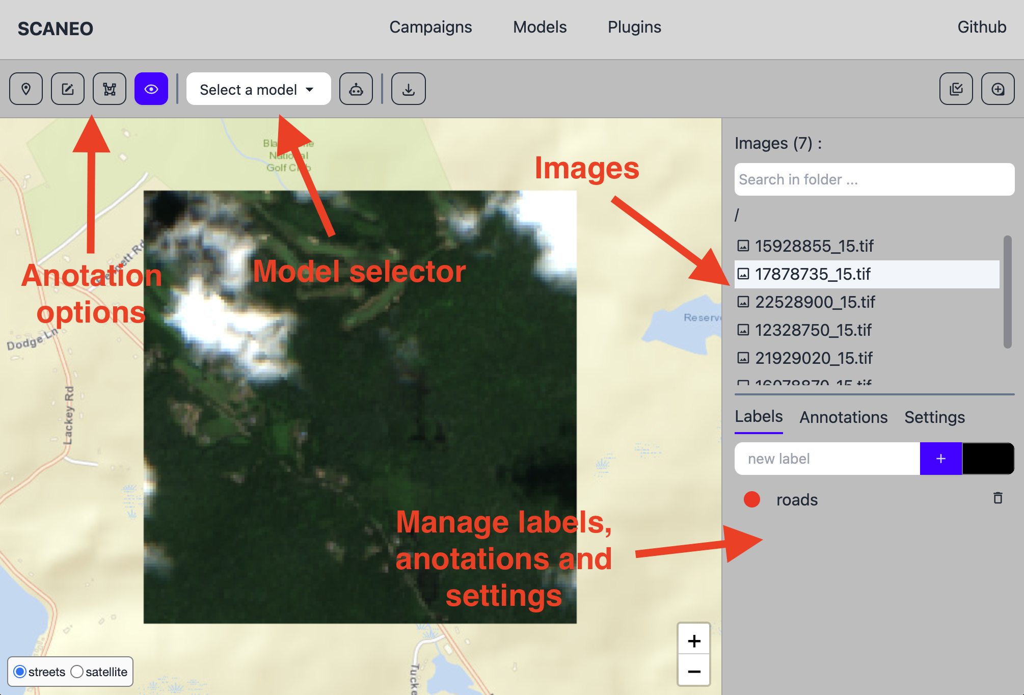Open the black label color picker
Image resolution: width=1024 pixels, height=695 pixels.
[988, 459]
